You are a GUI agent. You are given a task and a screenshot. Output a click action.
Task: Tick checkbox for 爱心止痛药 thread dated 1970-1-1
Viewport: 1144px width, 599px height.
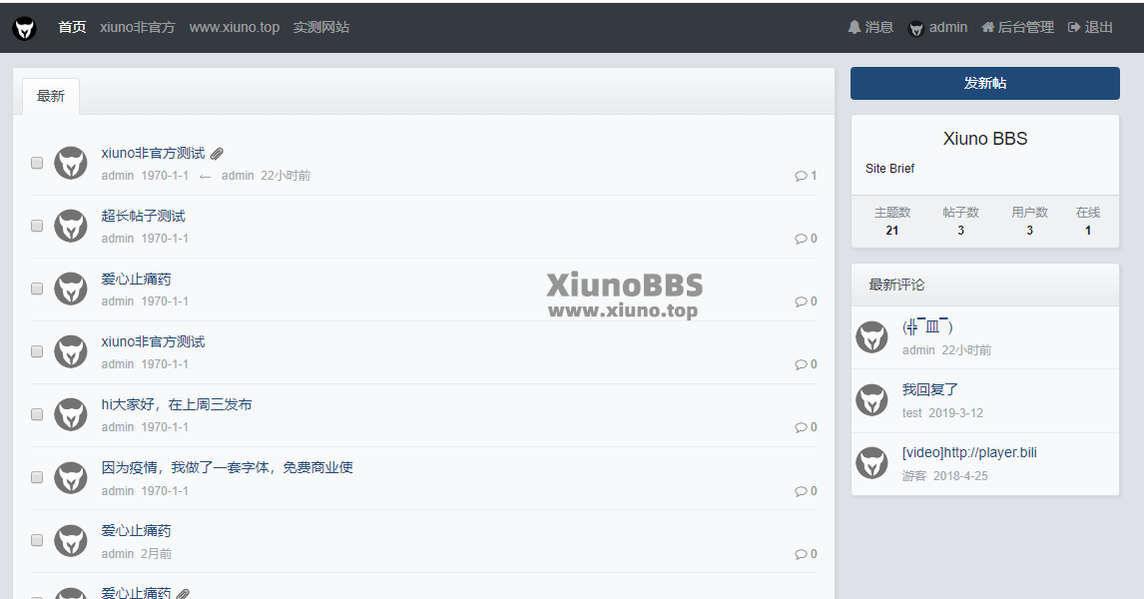tap(37, 289)
